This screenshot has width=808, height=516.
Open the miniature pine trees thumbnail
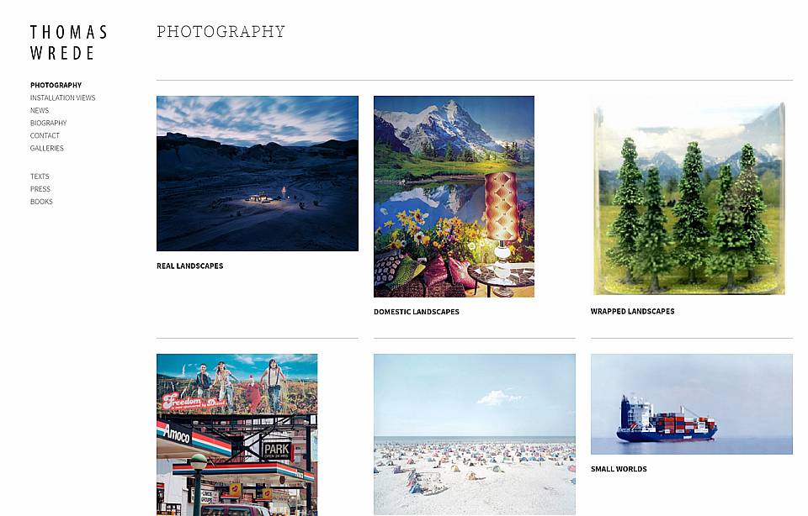(x=689, y=197)
